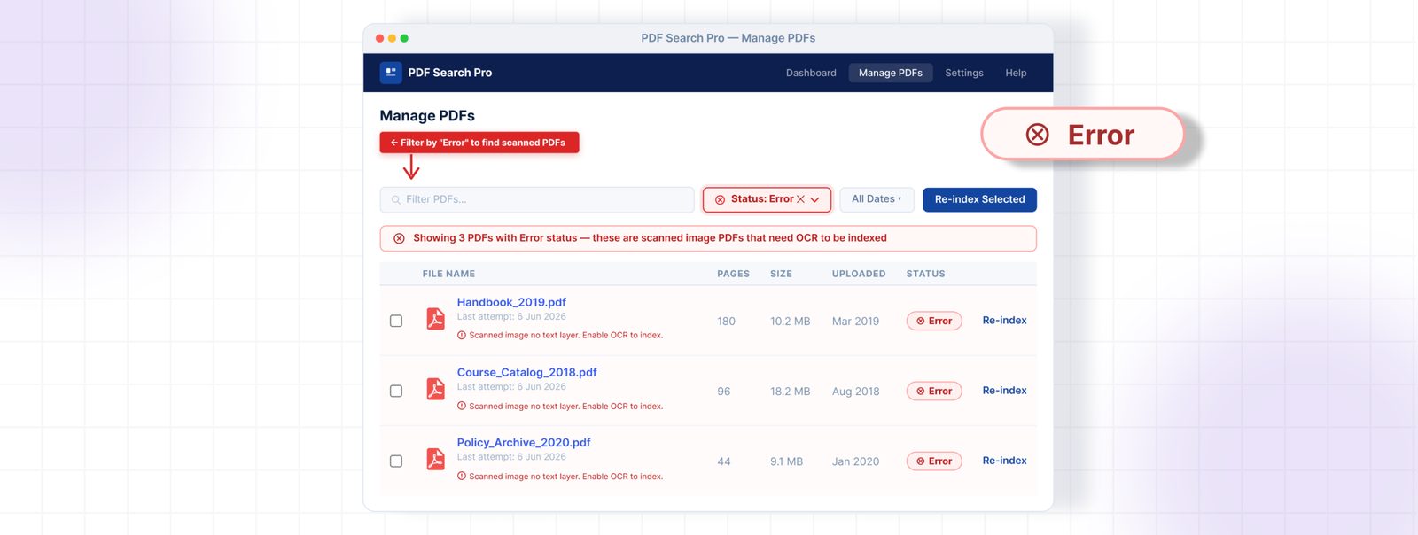Select the Manage PDFs tab

[891, 73]
